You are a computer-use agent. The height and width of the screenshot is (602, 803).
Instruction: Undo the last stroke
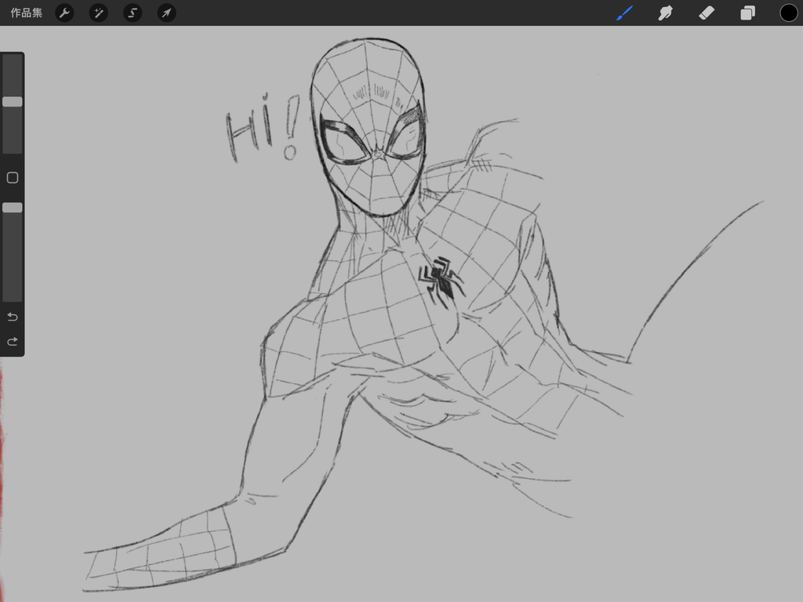(x=13, y=317)
